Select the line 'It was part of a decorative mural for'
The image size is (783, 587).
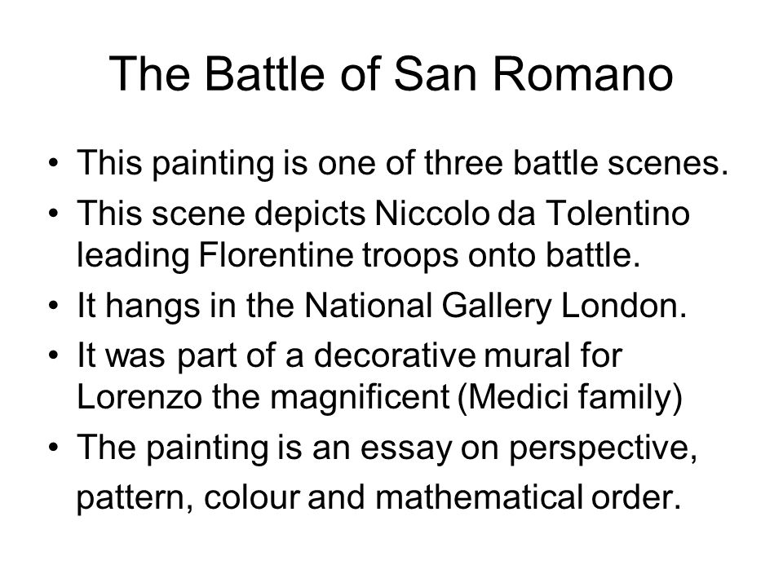350,355
